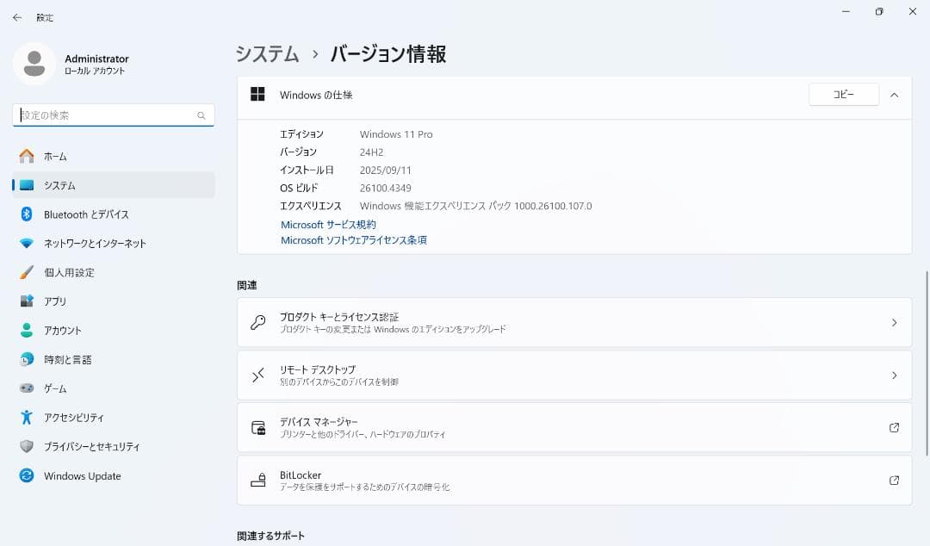930x546 pixels.
Task: Open プロダクト キーとライセンス認証 card
Action: [x=574, y=322]
